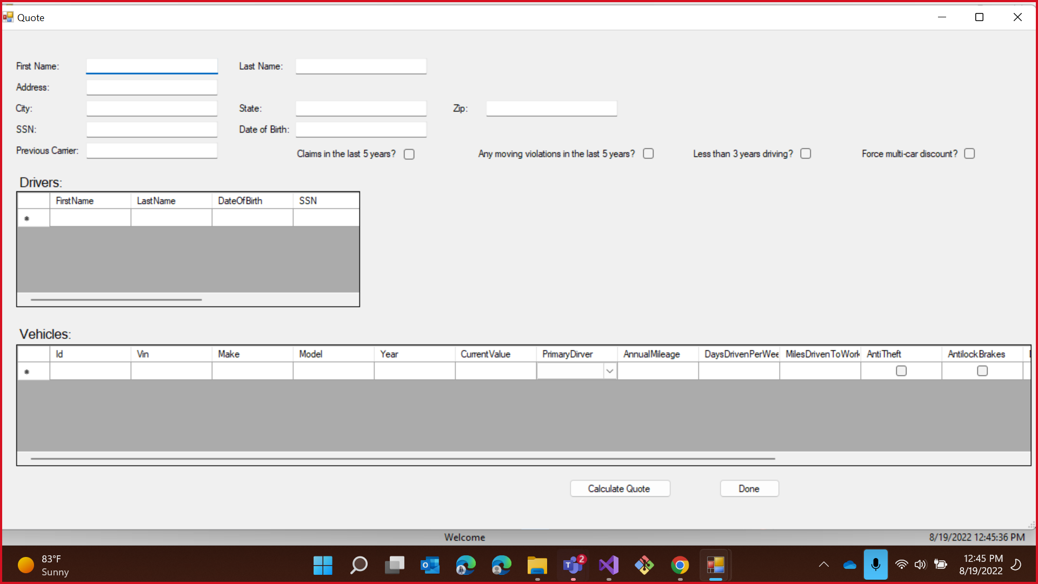Click the State input box
1038x584 pixels.
pyautogui.click(x=361, y=109)
